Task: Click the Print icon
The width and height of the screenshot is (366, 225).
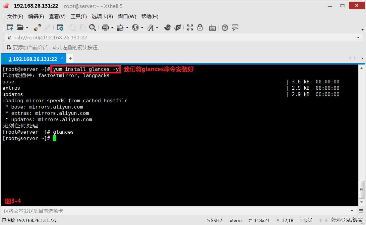Action: 105,27
